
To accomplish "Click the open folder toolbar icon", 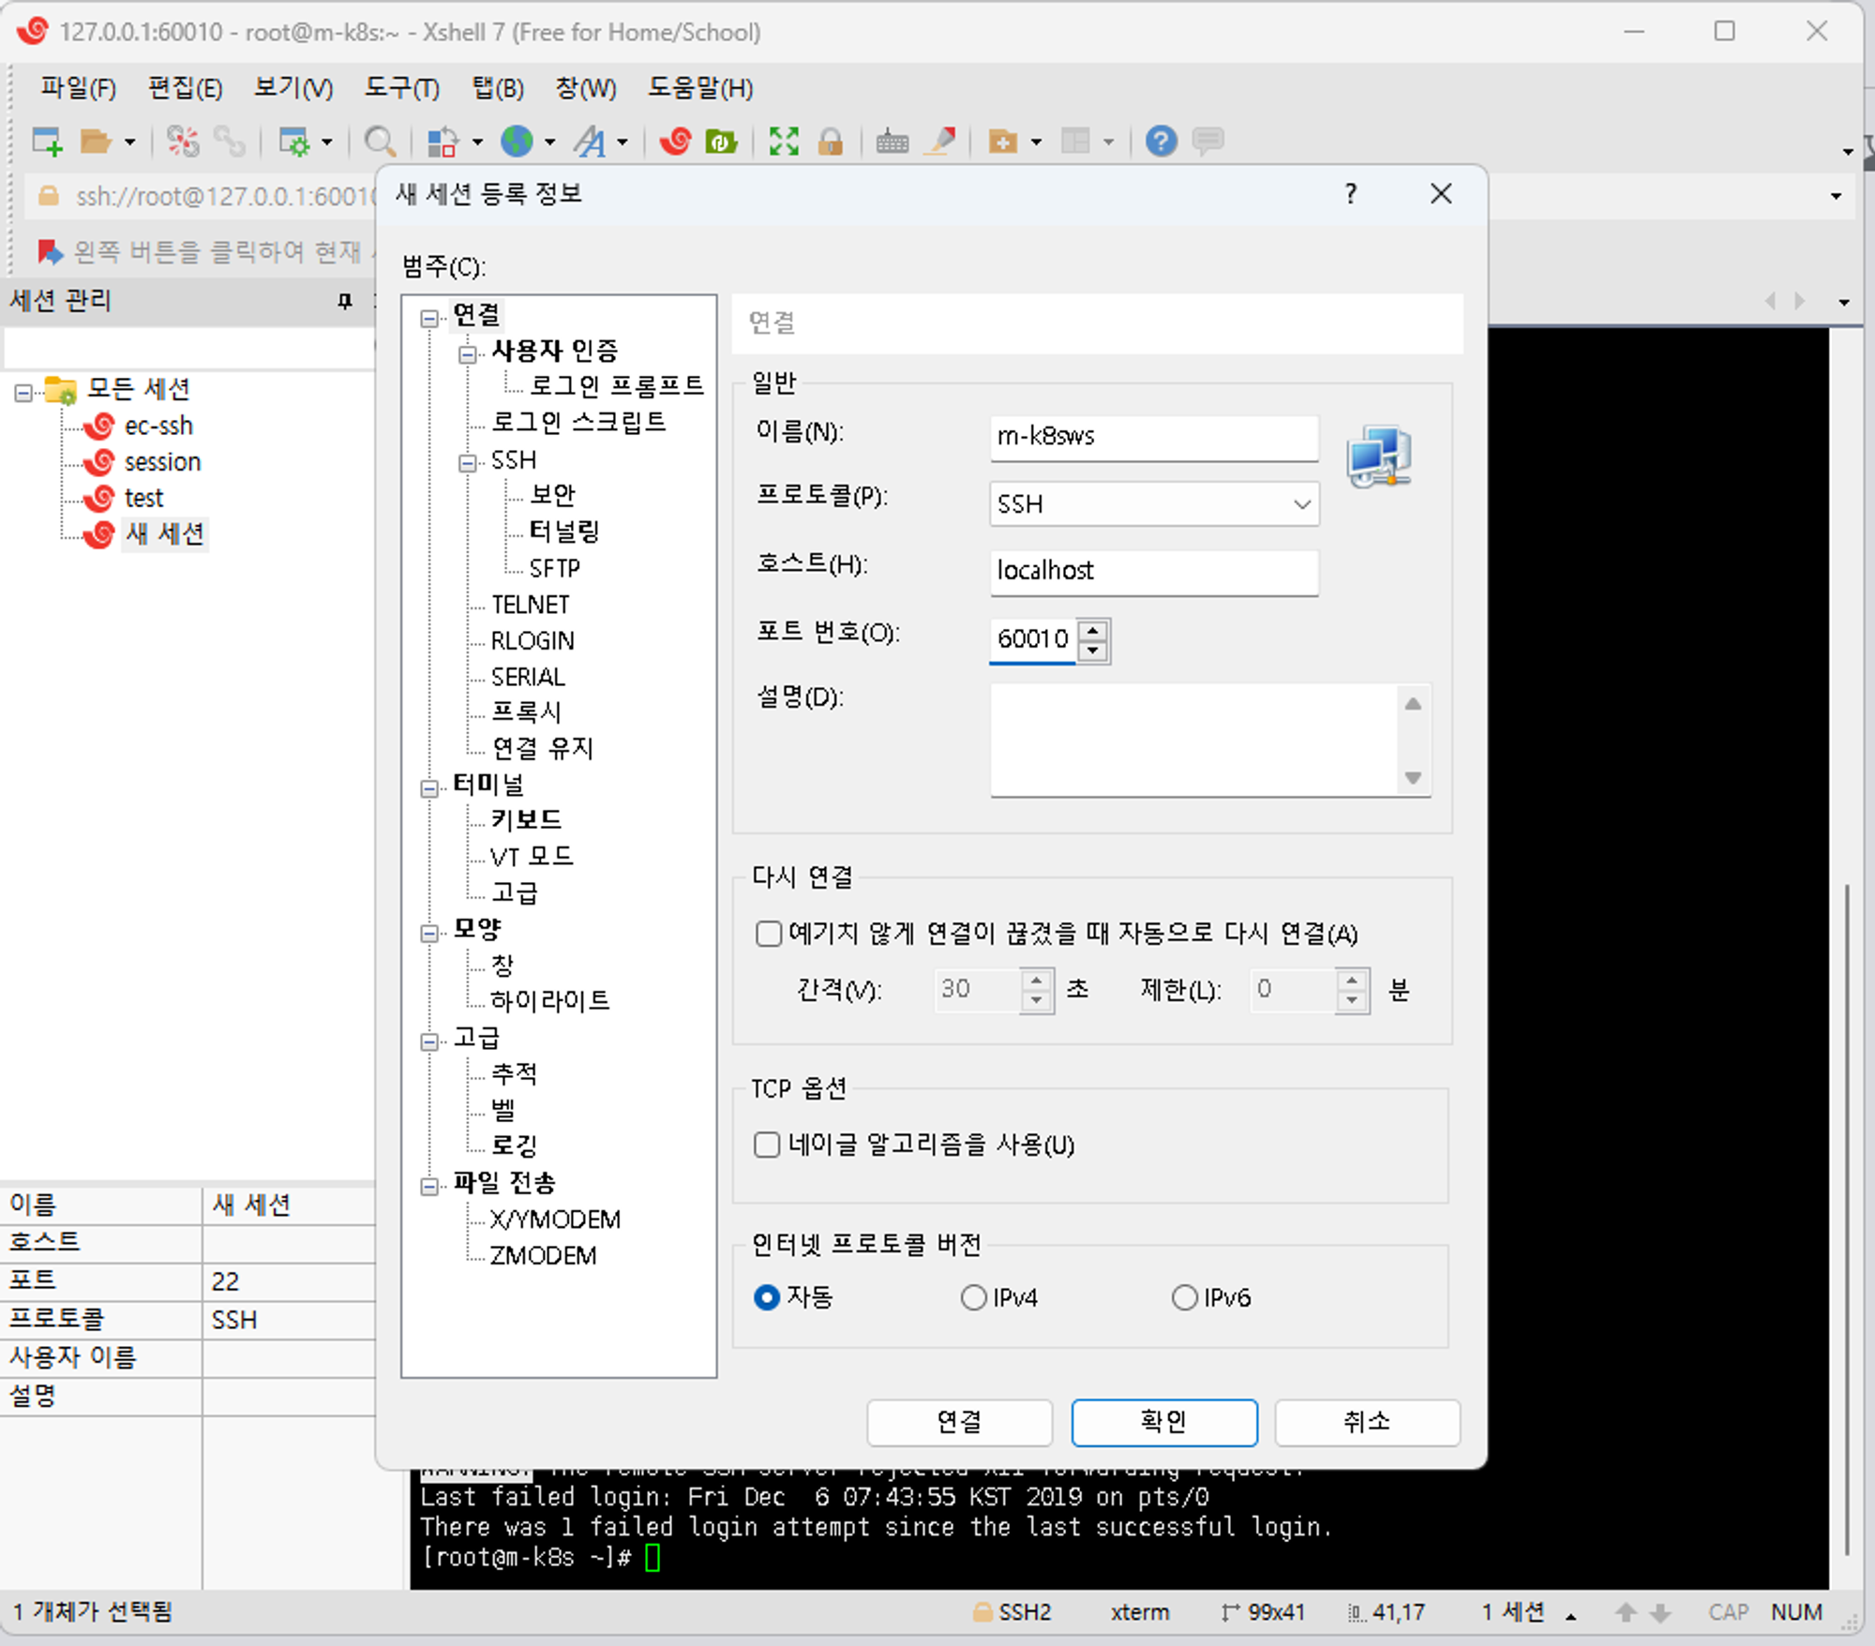I will point(95,142).
